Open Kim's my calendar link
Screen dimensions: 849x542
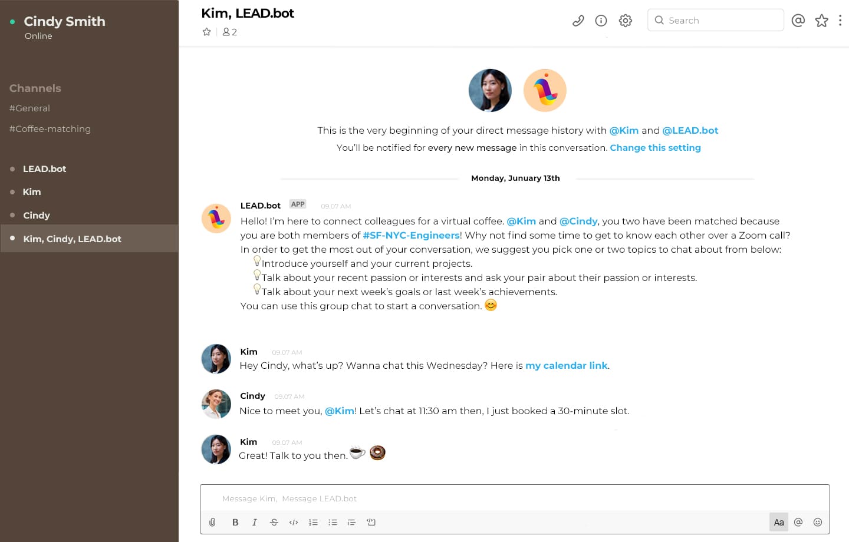566,366
